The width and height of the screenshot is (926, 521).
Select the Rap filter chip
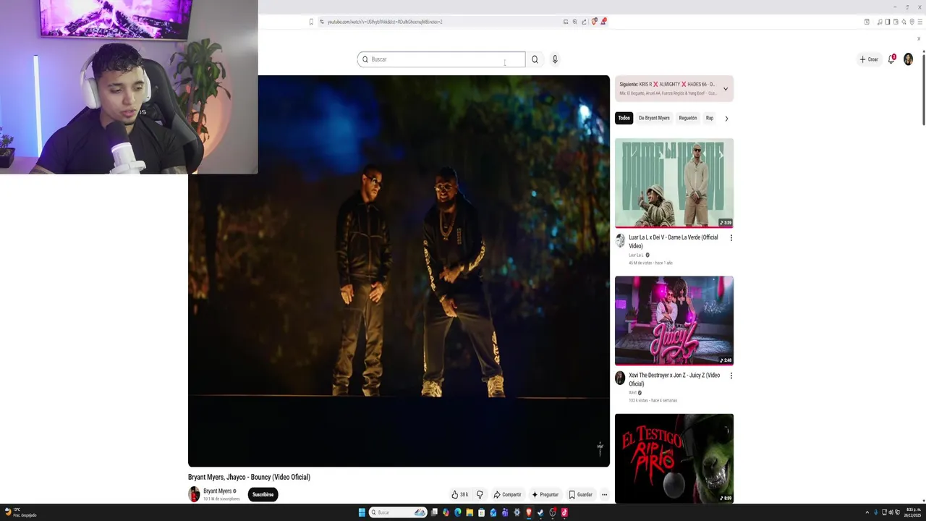point(710,118)
